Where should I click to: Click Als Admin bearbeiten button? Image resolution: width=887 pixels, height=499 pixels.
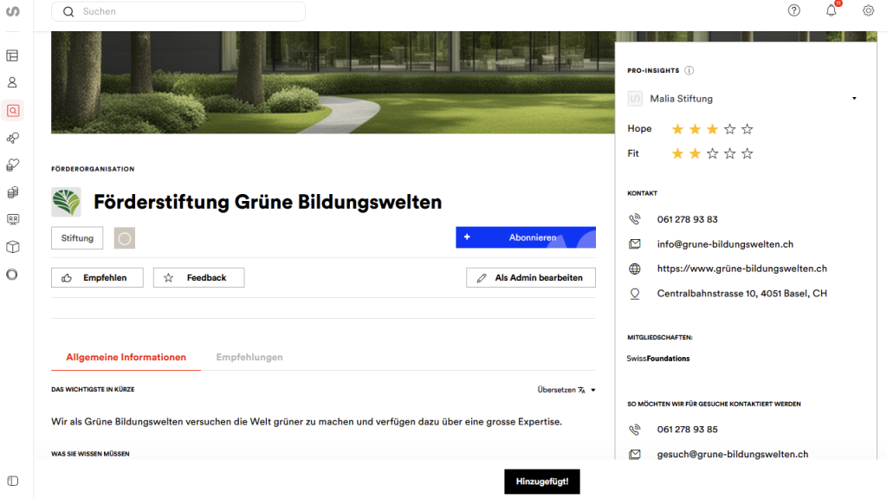pos(531,278)
